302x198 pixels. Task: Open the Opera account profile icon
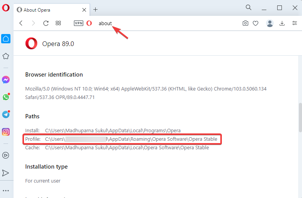270,23
